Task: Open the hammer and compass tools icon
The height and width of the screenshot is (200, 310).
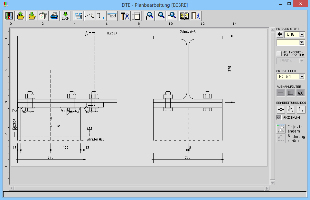Action: pos(125,16)
